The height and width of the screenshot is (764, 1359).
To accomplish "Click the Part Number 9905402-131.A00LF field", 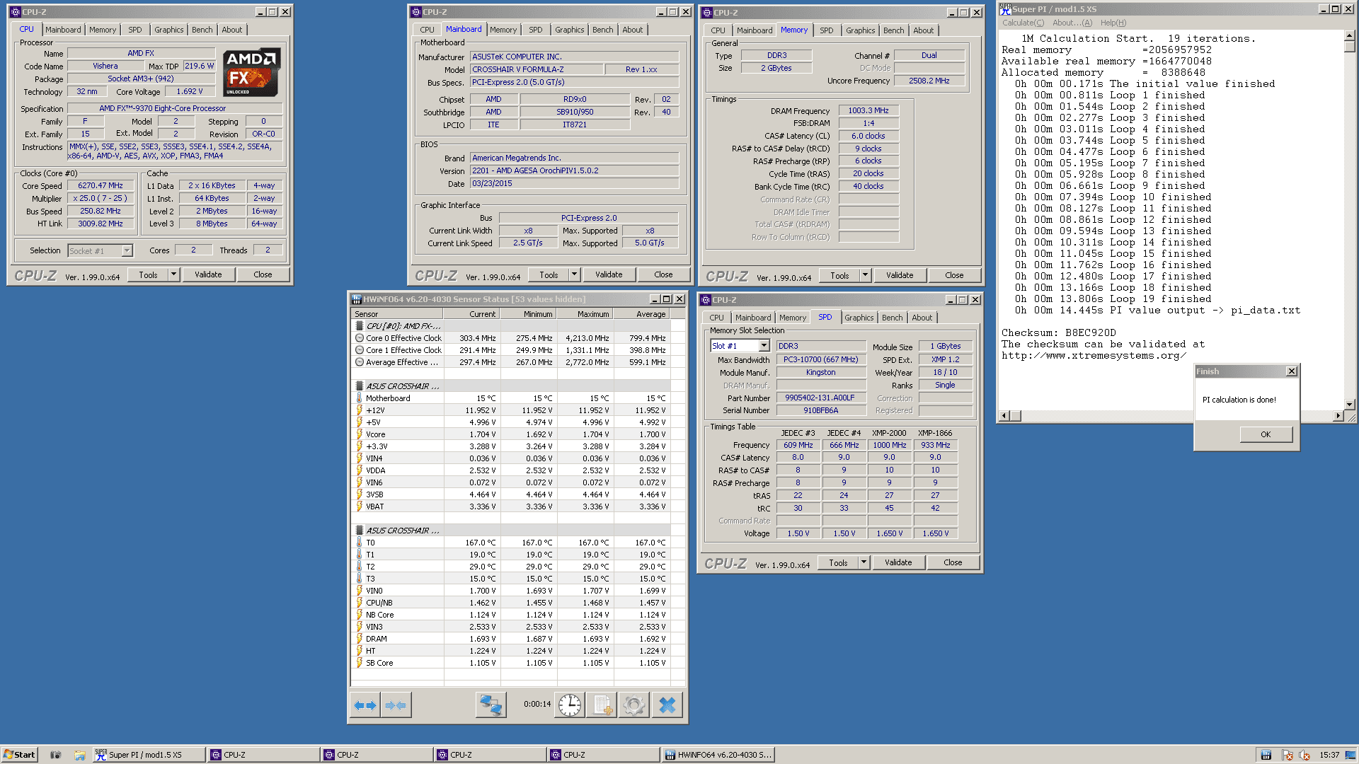I will (821, 398).
